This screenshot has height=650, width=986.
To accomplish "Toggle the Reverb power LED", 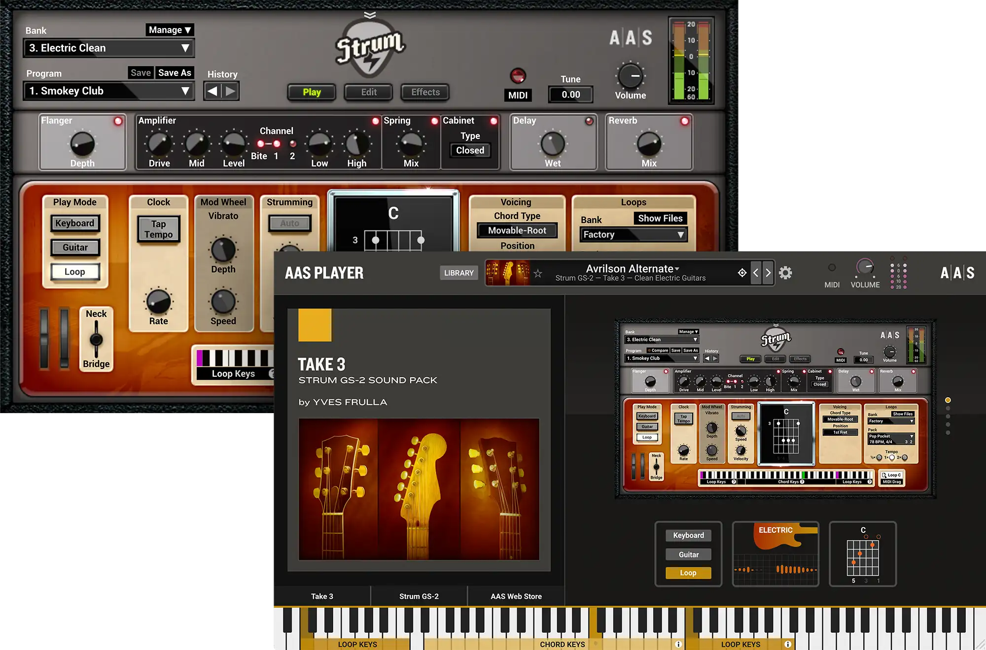I will click(685, 121).
